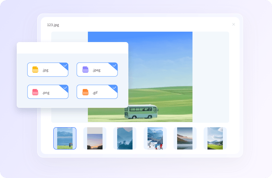The width and height of the screenshot is (272, 178).
Task: Select the snowy skiers thumbnail
Action: pos(155,138)
